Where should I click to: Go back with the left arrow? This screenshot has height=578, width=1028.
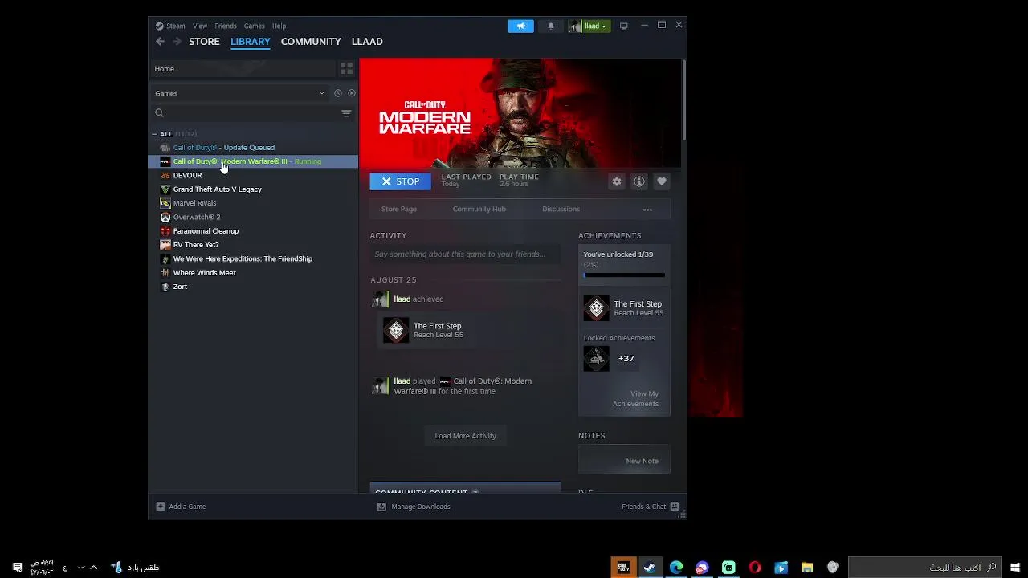tap(160, 42)
